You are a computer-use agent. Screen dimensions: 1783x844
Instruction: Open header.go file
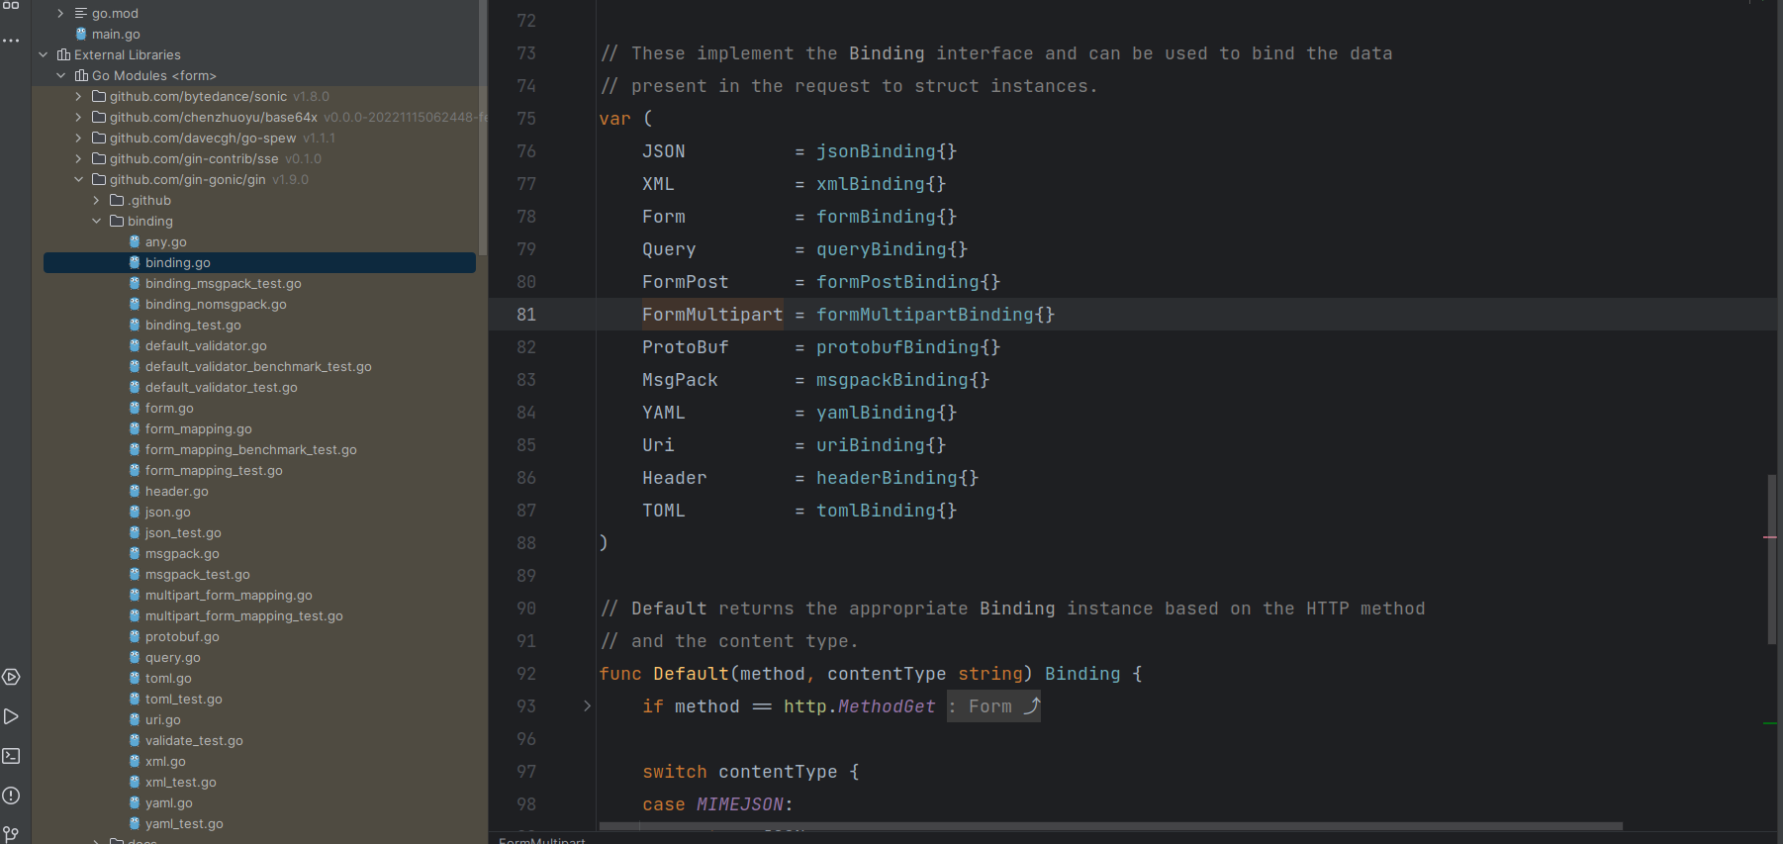[x=176, y=491]
